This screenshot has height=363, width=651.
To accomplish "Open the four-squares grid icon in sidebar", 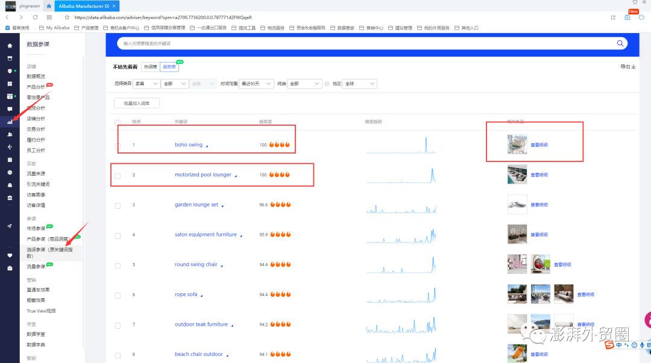I will 10,84.
